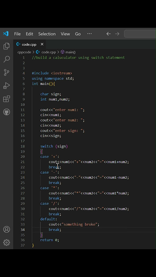Click line number 34 in the gutter
Viewport: 156px width, 277px height.
tap(23, 230)
